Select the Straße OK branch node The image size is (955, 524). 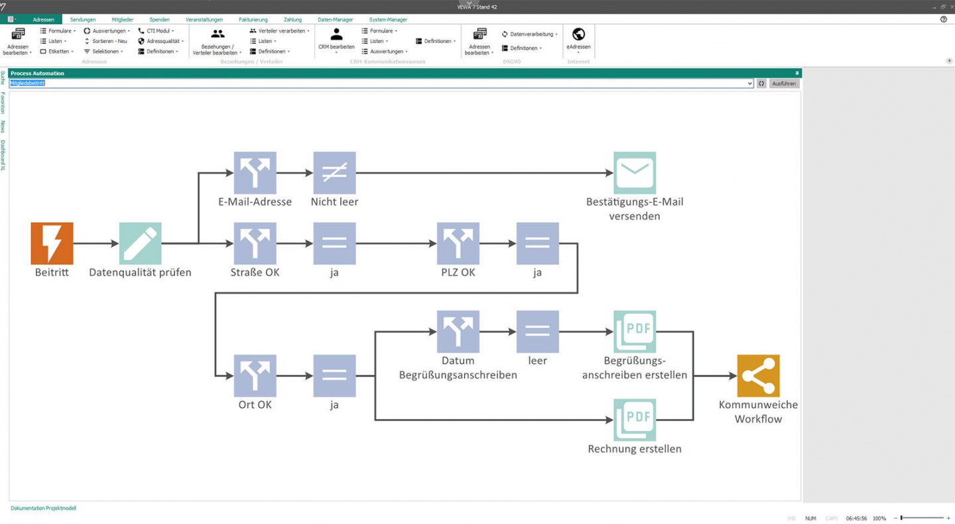(255, 243)
